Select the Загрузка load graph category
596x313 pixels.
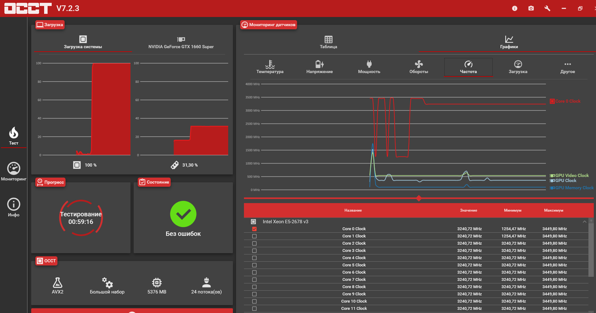point(518,67)
